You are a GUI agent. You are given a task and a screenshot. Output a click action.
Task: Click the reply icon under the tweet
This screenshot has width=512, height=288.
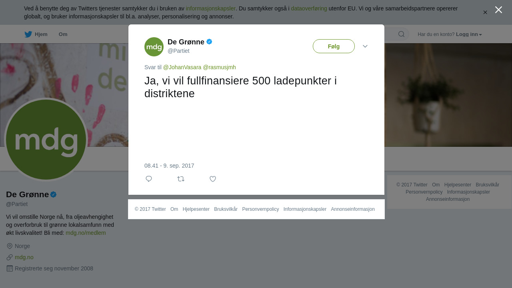click(149, 179)
